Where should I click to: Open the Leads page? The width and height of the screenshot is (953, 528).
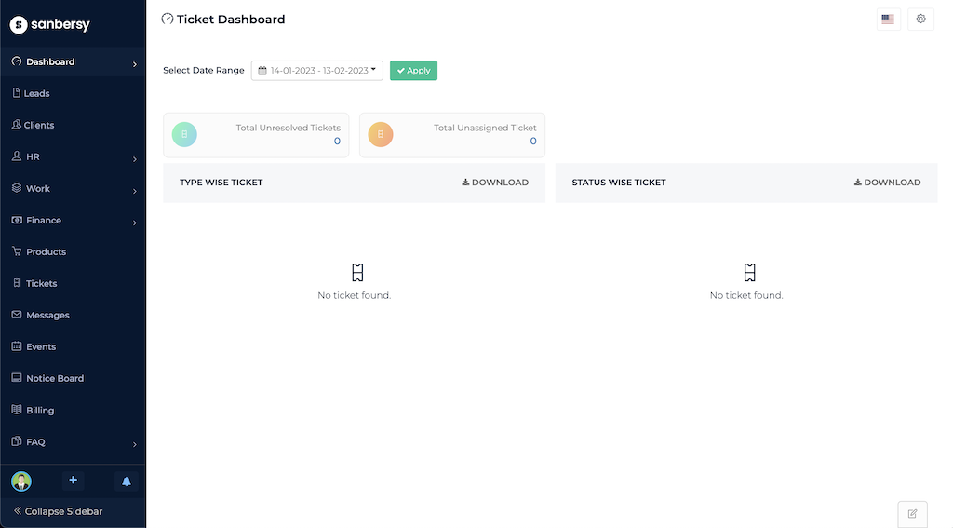(37, 93)
